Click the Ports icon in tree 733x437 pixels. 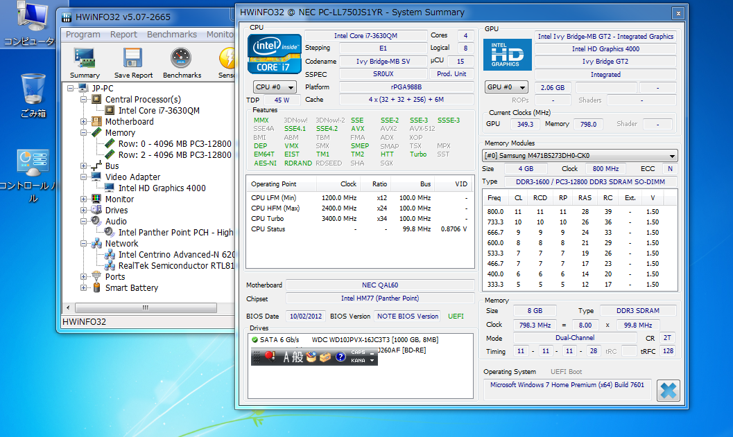click(x=97, y=276)
